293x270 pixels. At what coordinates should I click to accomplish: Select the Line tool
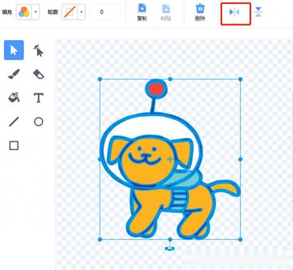pos(14,122)
